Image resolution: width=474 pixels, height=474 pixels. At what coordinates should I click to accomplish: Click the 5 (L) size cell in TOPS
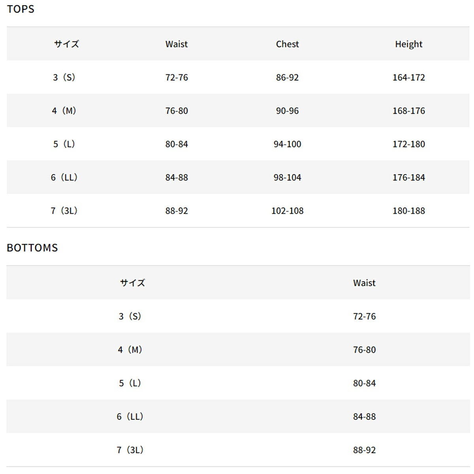pos(64,144)
